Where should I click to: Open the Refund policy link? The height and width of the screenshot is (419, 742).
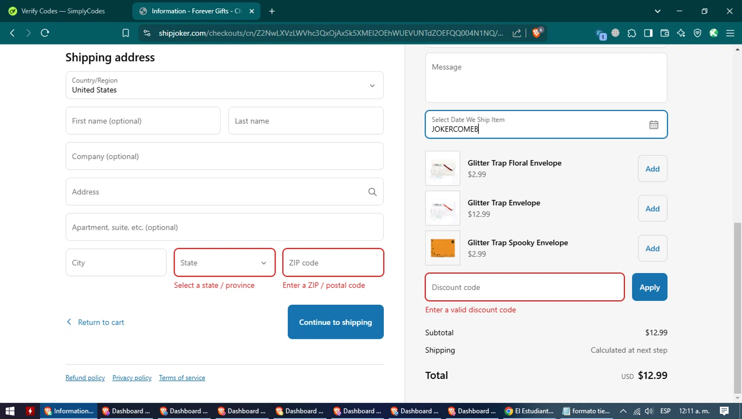[x=85, y=378]
